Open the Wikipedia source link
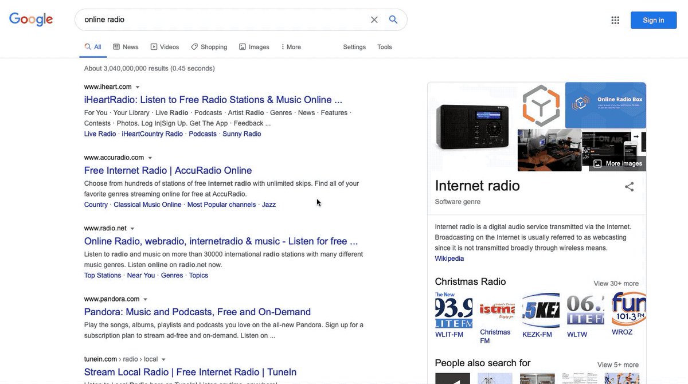 449,258
